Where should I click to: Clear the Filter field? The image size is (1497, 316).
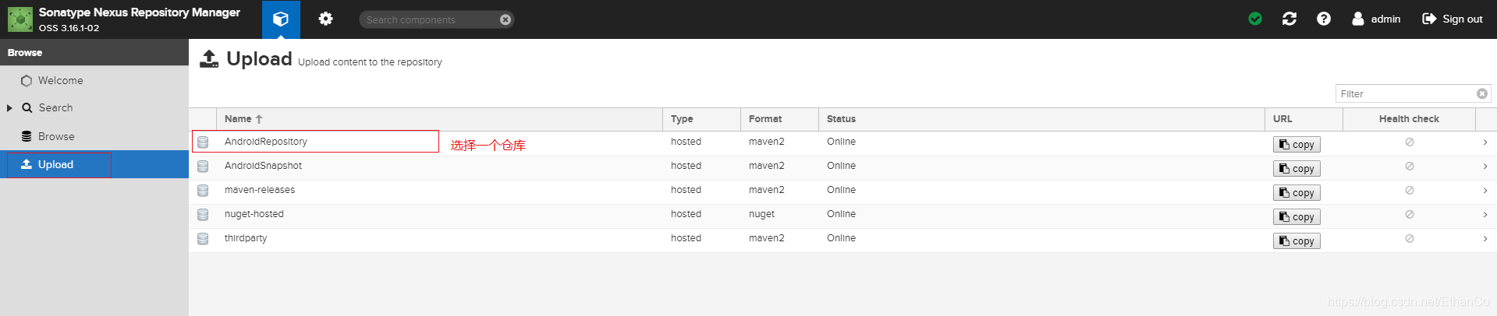[1481, 93]
